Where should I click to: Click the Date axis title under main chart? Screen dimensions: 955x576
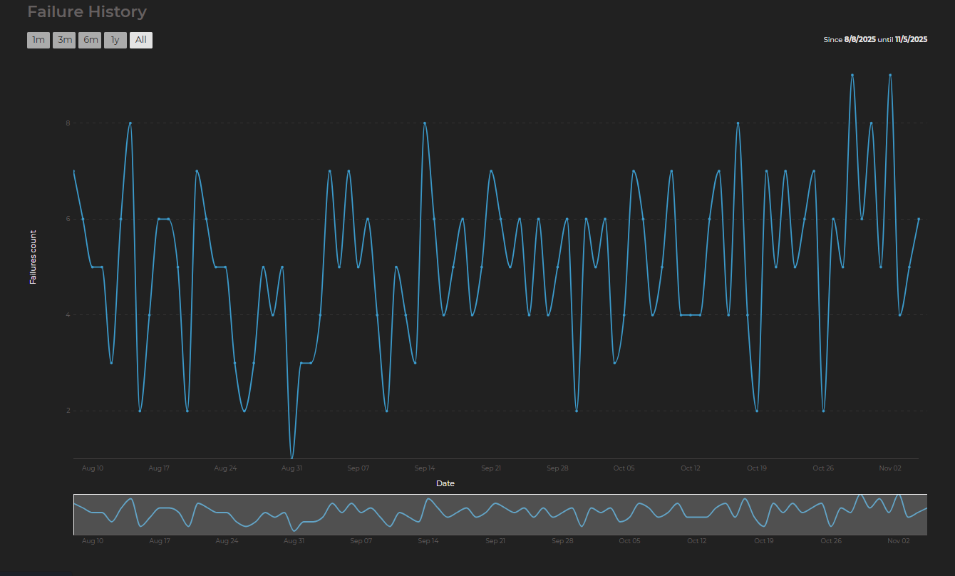pos(445,483)
